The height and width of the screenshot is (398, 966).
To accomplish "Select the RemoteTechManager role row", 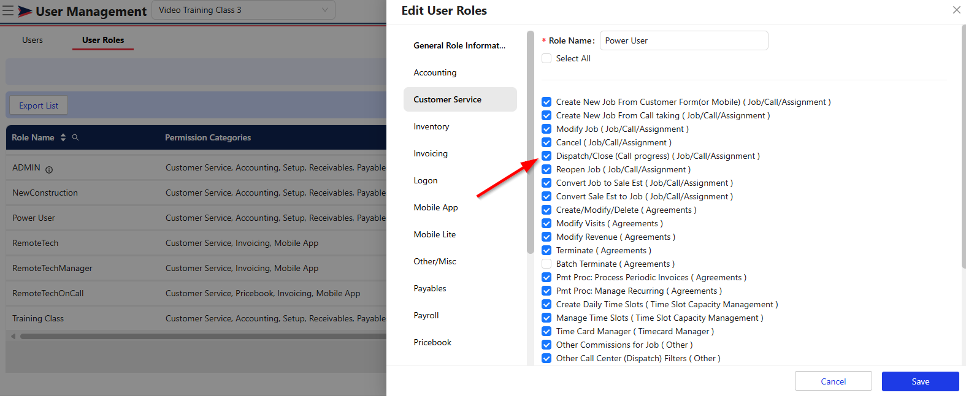I will (196, 268).
